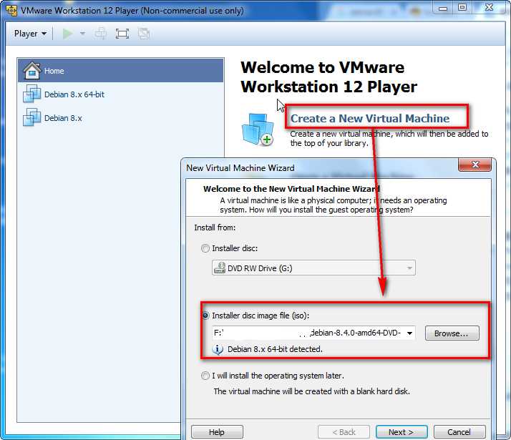
Task: Expand the ISO path dropdown arrow
Action: 409,333
